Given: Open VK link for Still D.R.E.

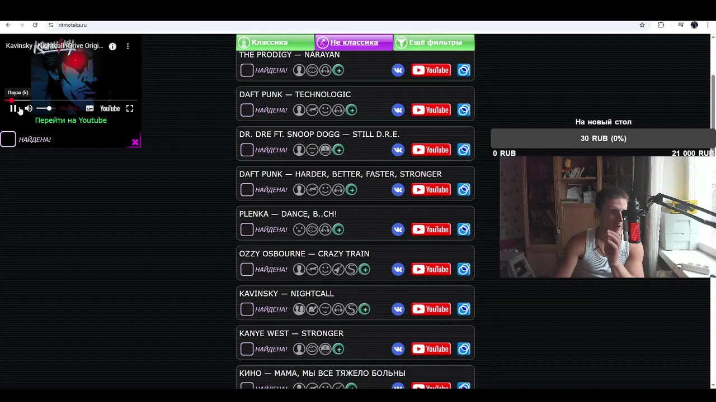Looking at the screenshot, I should coord(398,150).
